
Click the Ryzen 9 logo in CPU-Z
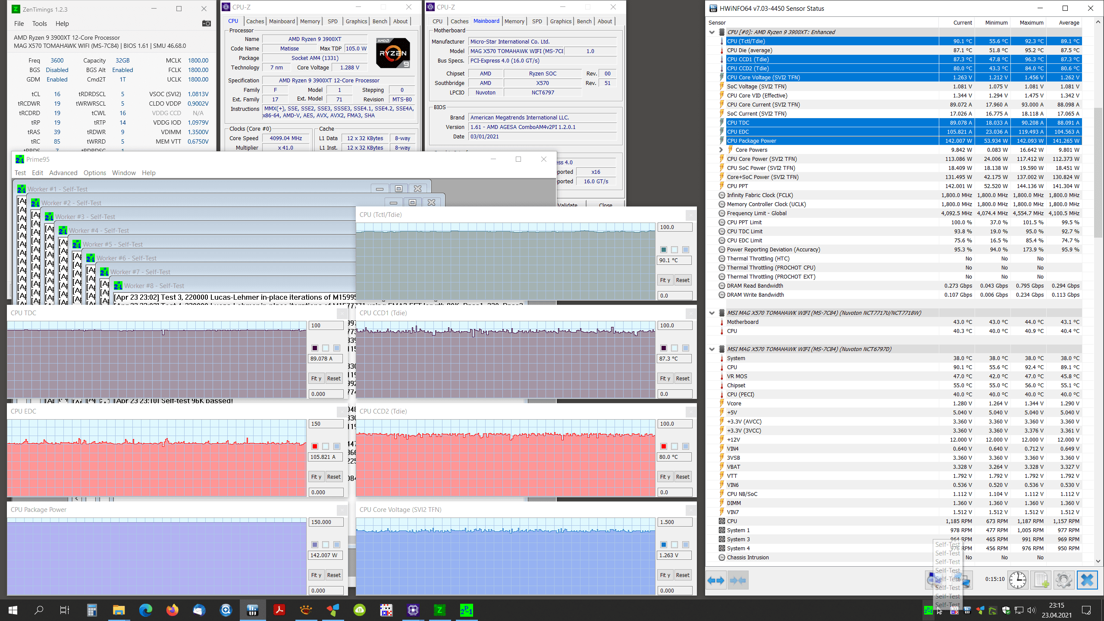(x=393, y=53)
